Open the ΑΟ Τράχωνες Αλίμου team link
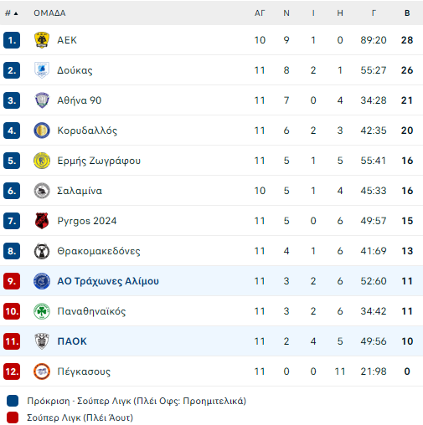The width and height of the screenshot is (423, 425). click(x=108, y=281)
